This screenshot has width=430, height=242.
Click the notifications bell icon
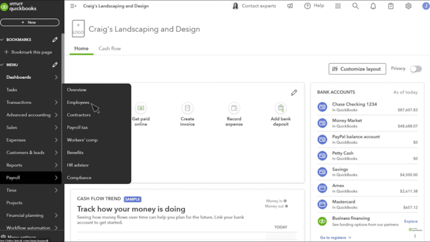tap(373, 6)
